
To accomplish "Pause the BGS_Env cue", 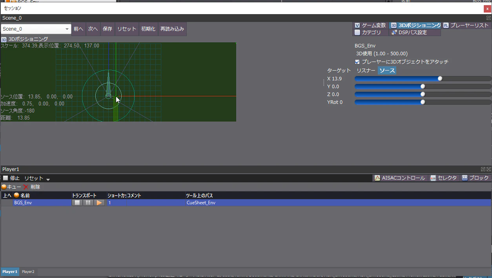I will (88, 203).
